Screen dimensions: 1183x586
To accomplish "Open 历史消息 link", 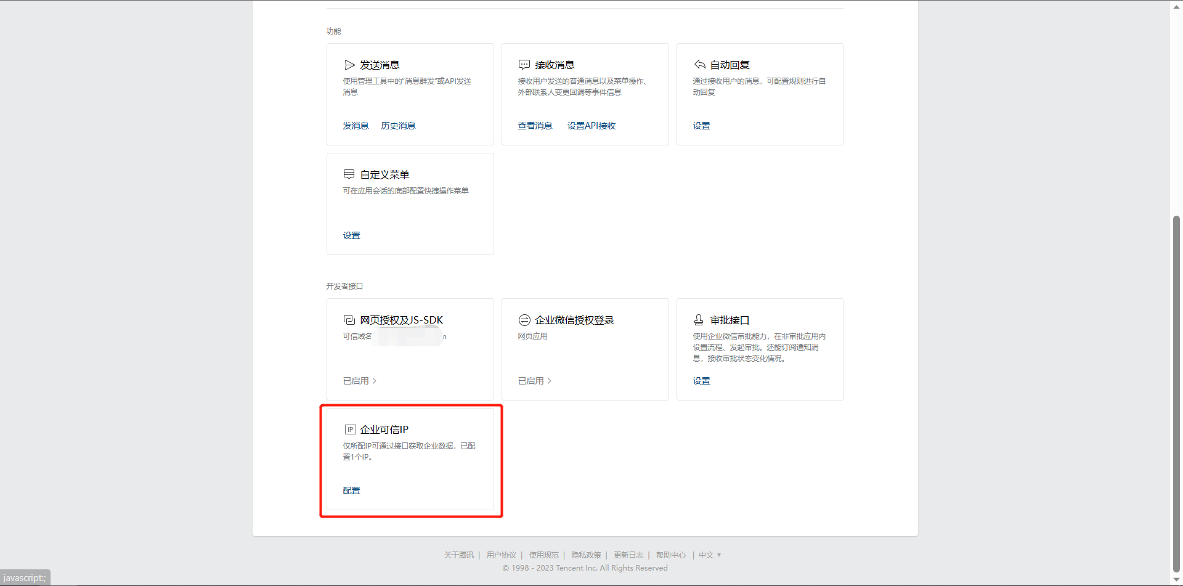I will coord(398,126).
